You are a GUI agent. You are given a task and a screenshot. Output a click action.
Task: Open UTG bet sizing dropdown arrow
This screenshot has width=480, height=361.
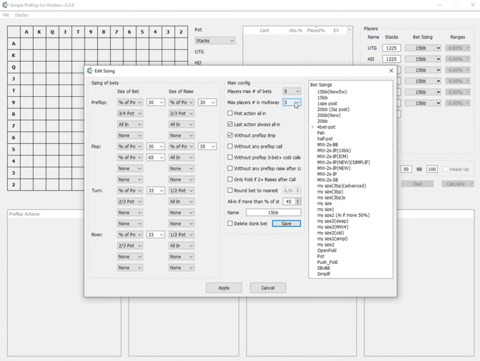coord(438,48)
